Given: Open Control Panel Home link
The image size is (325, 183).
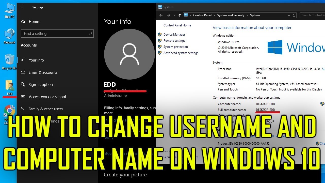Looking at the screenshot, I should (177, 25).
